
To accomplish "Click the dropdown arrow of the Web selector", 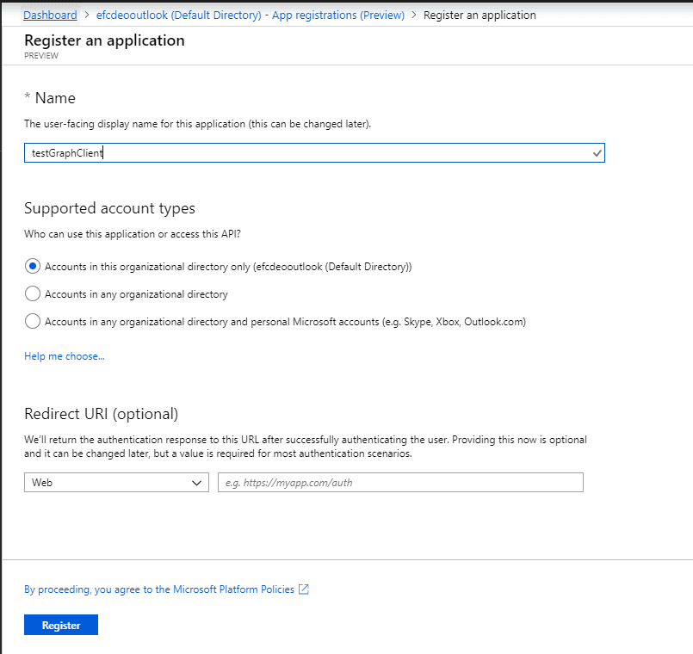I will click(x=196, y=483).
